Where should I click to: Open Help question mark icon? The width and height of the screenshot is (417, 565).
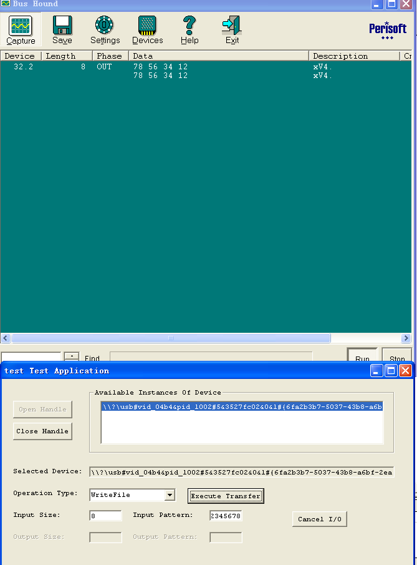189,29
